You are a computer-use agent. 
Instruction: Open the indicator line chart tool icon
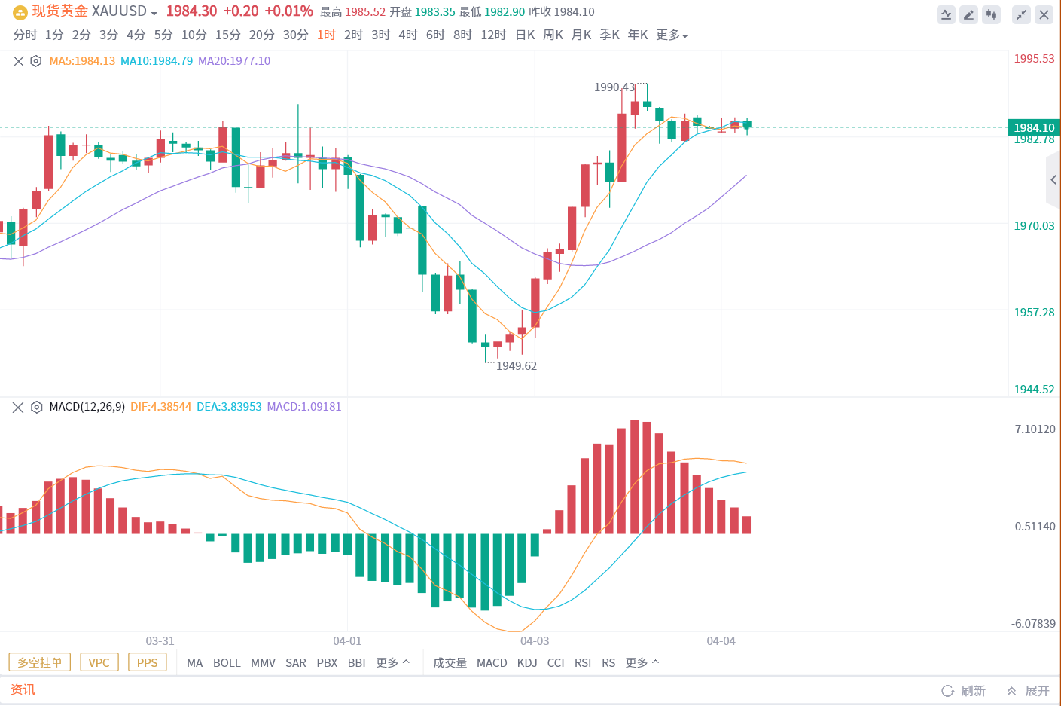click(x=947, y=14)
